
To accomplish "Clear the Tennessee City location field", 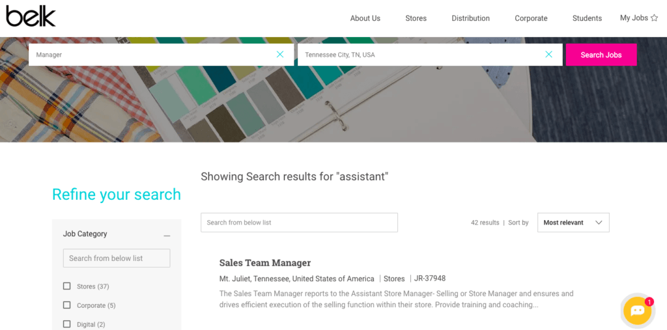I will point(548,55).
